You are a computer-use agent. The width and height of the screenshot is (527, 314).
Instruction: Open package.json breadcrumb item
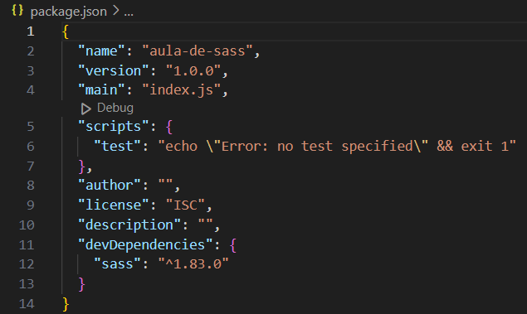69,12
